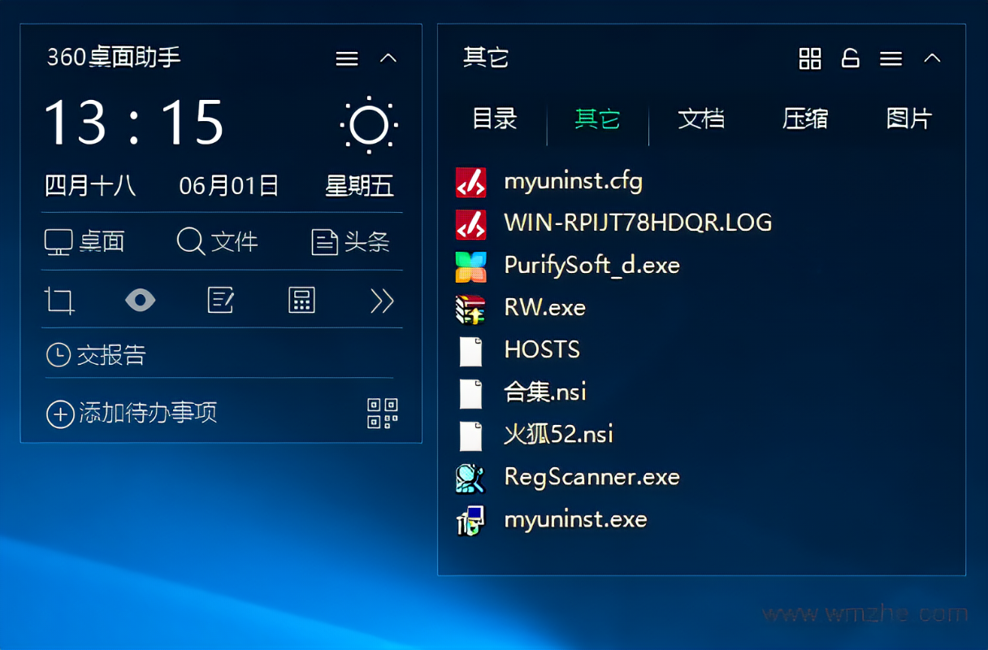
Task: Switch the 其它 panel to grid view
Action: pyautogui.click(x=810, y=58)
